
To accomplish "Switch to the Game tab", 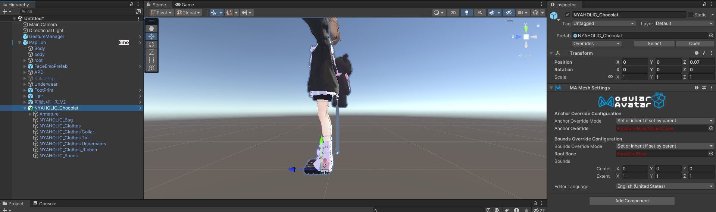I will pos(185,4).
